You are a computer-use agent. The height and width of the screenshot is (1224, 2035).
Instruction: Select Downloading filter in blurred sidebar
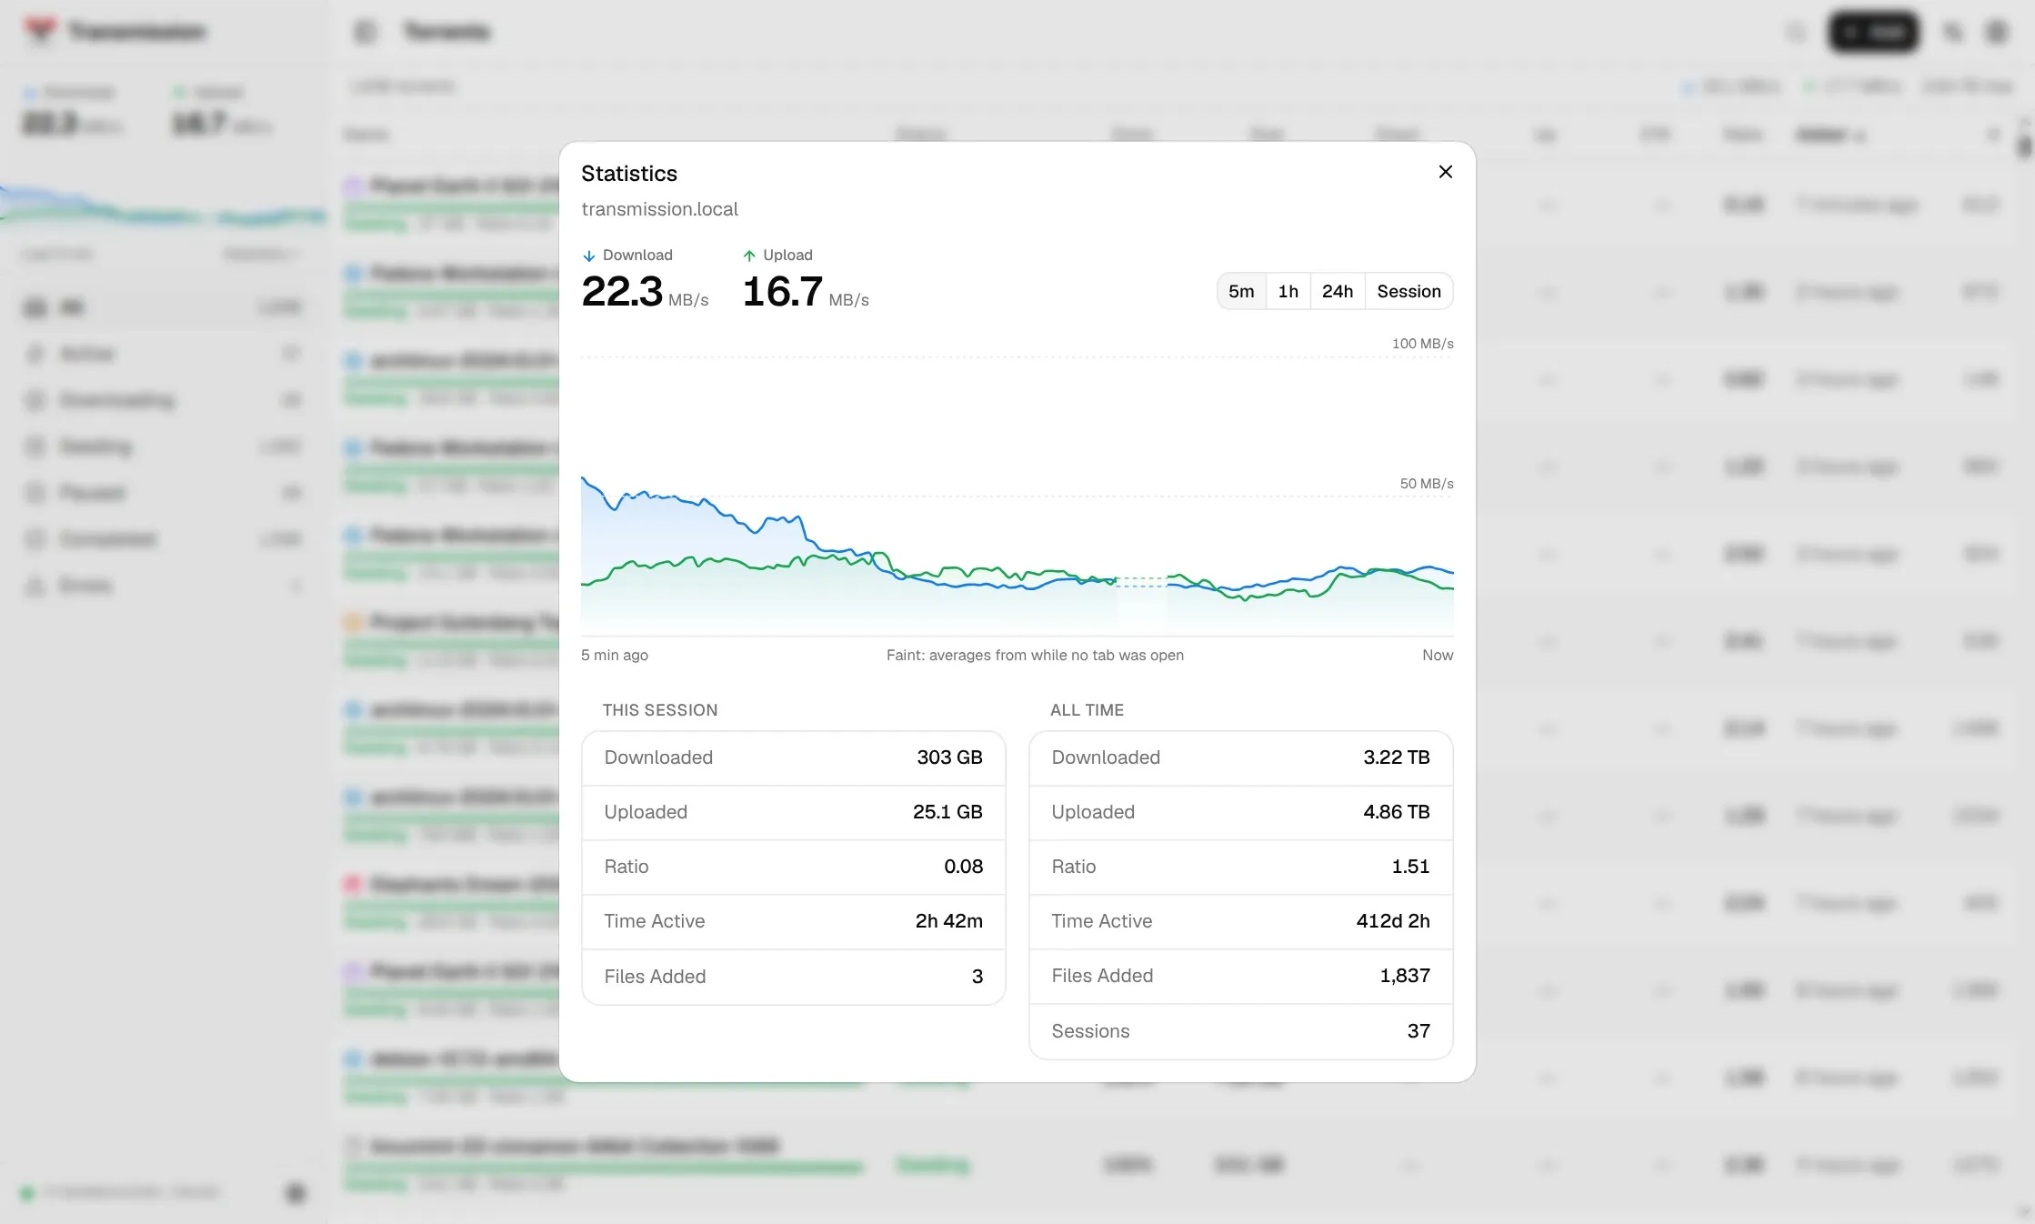[164, 400]
